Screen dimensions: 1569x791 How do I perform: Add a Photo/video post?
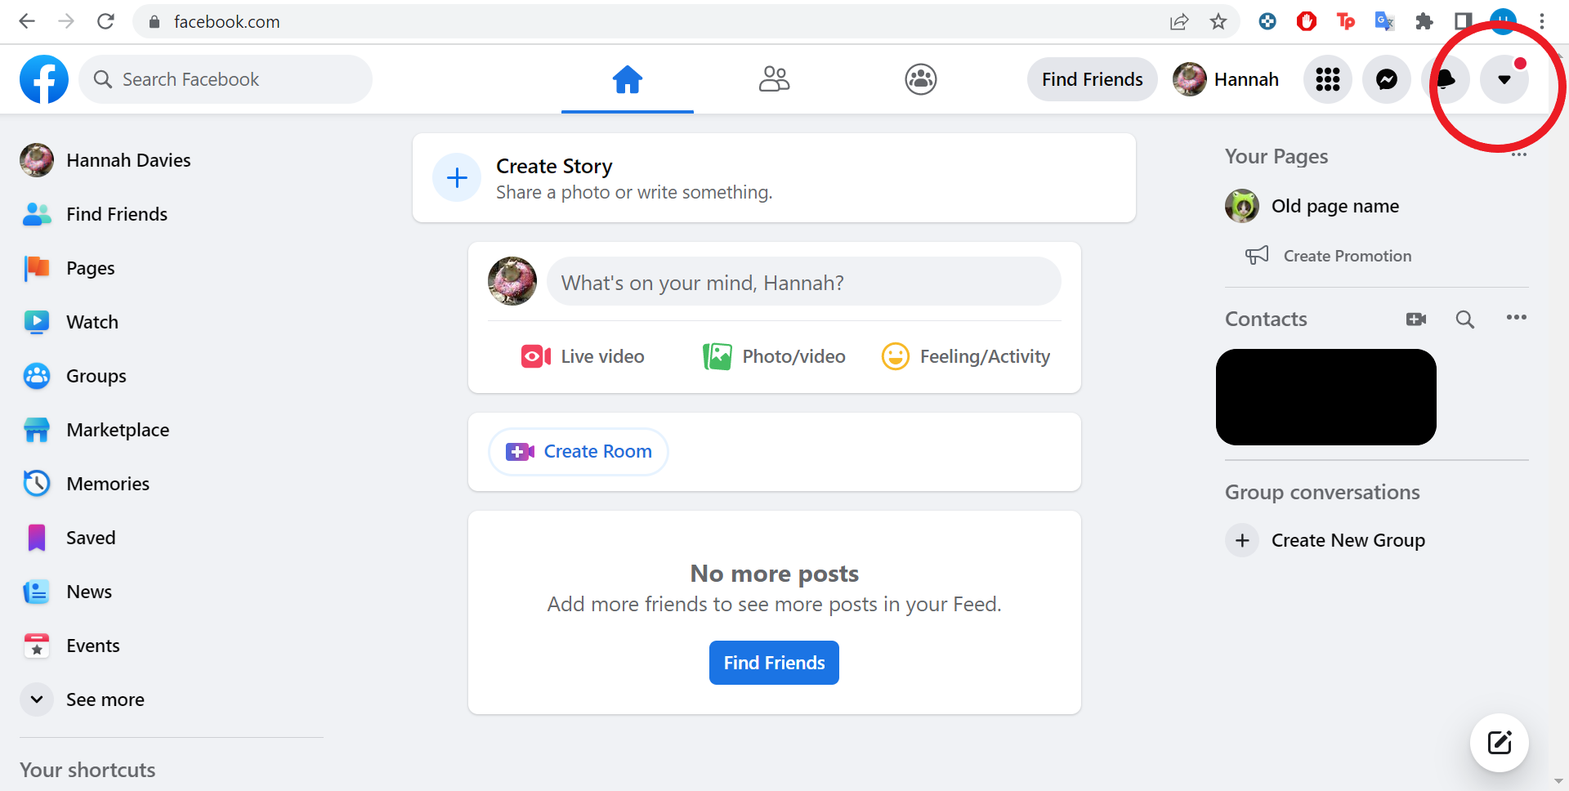[x=774, y=356]
